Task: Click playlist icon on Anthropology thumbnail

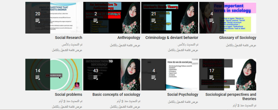Action: 96,21
